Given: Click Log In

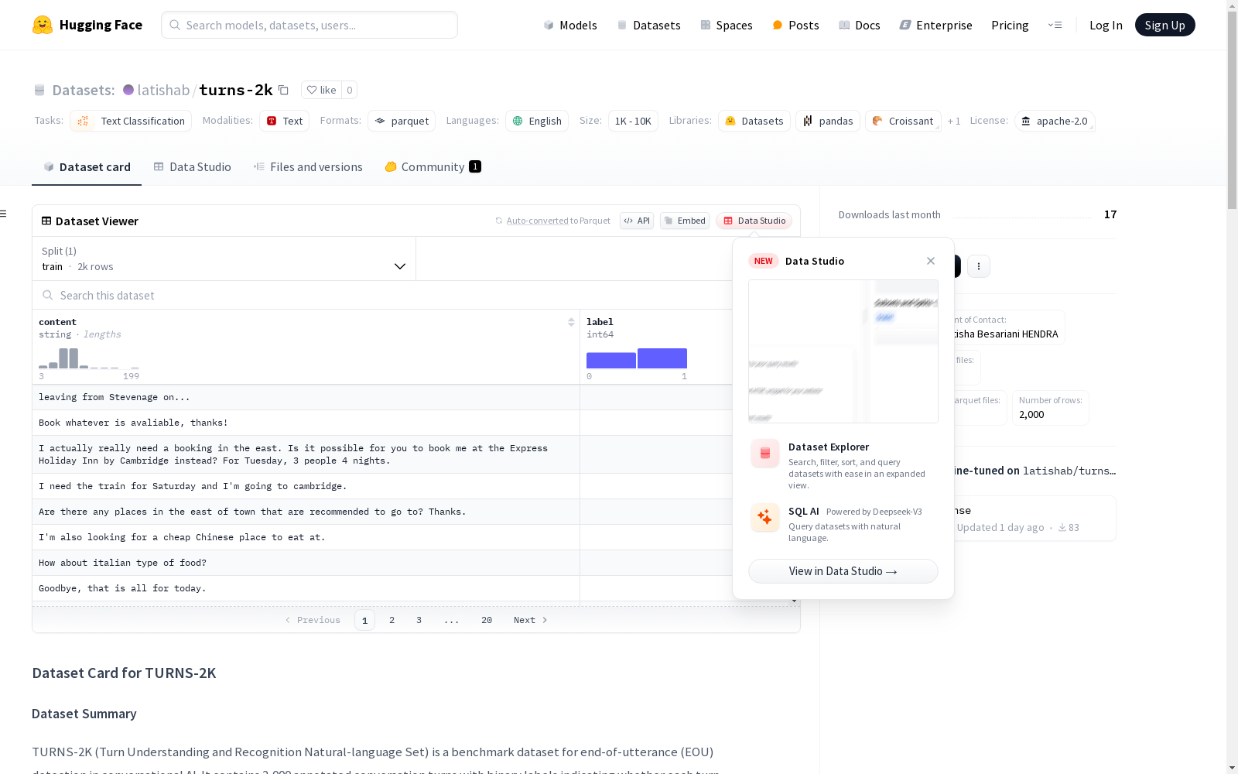Looking at the screenshot, I should pyautogui.click(x=1106, y=25).
